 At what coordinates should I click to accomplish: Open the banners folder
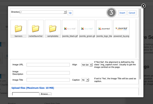[19, 29]
